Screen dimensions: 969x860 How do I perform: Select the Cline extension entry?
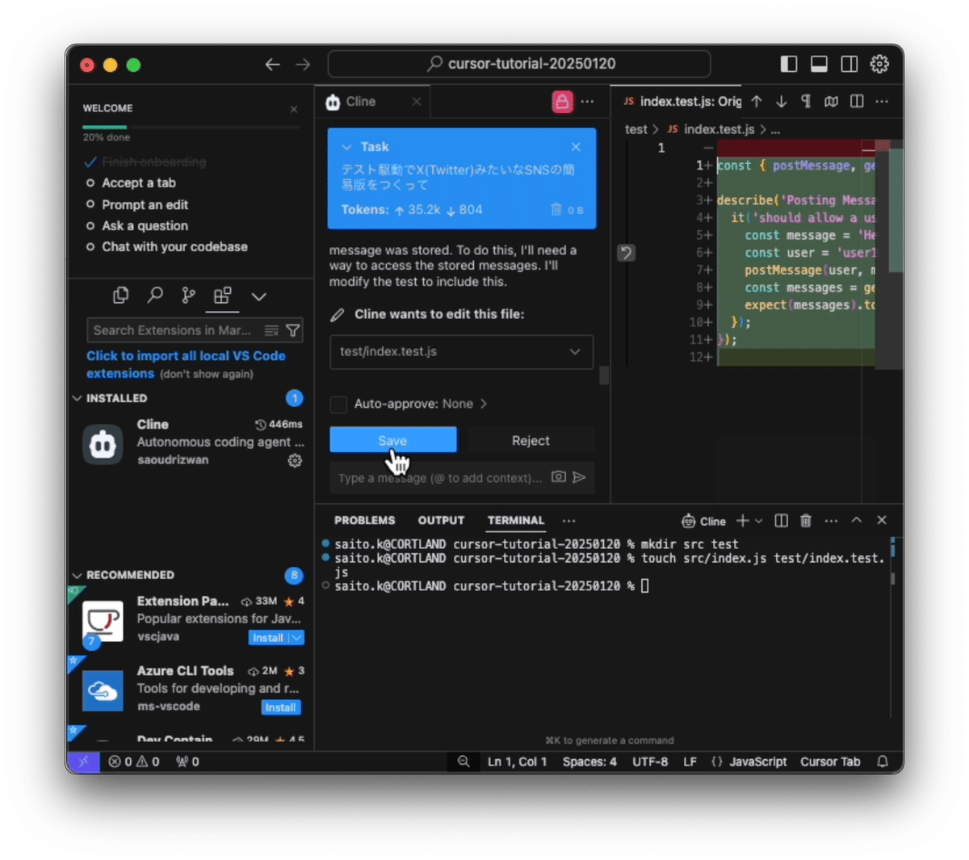(192, 443)
